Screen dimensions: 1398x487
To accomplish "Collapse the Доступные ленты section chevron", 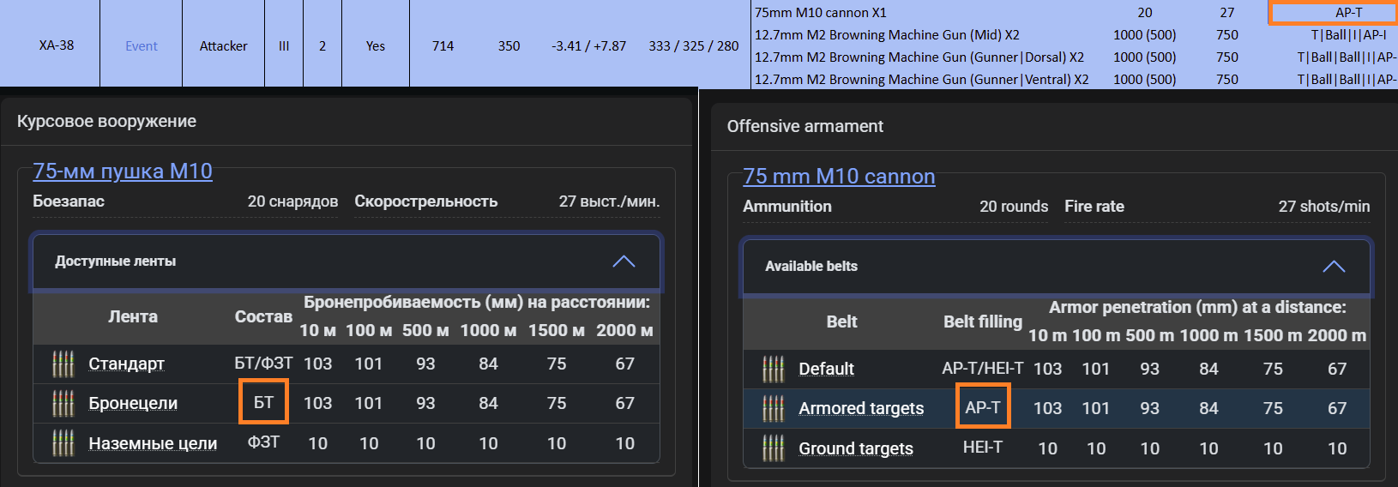I will (x=624, y=262).
